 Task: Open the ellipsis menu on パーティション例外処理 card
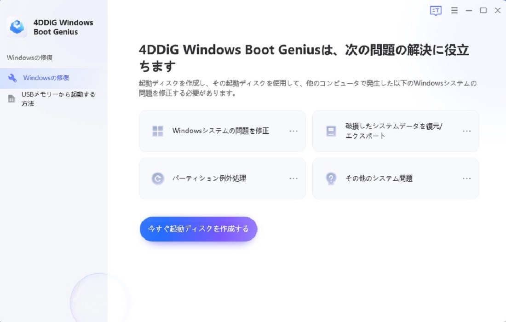[x=293, y=178]
